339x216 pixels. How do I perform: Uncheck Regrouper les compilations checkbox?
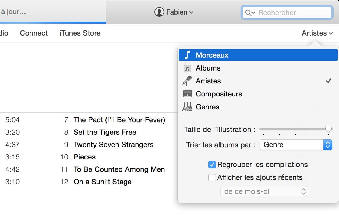point(212,165)
